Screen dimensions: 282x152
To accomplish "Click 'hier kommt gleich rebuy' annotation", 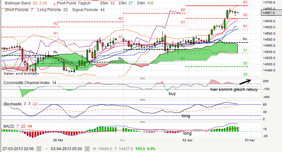I will pos(234,89).
